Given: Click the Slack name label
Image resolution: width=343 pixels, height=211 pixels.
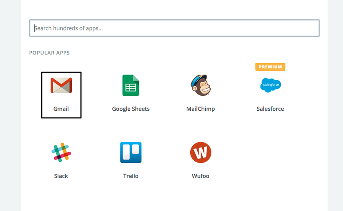Looking at the screenshot, I should (x=61, y=176).
